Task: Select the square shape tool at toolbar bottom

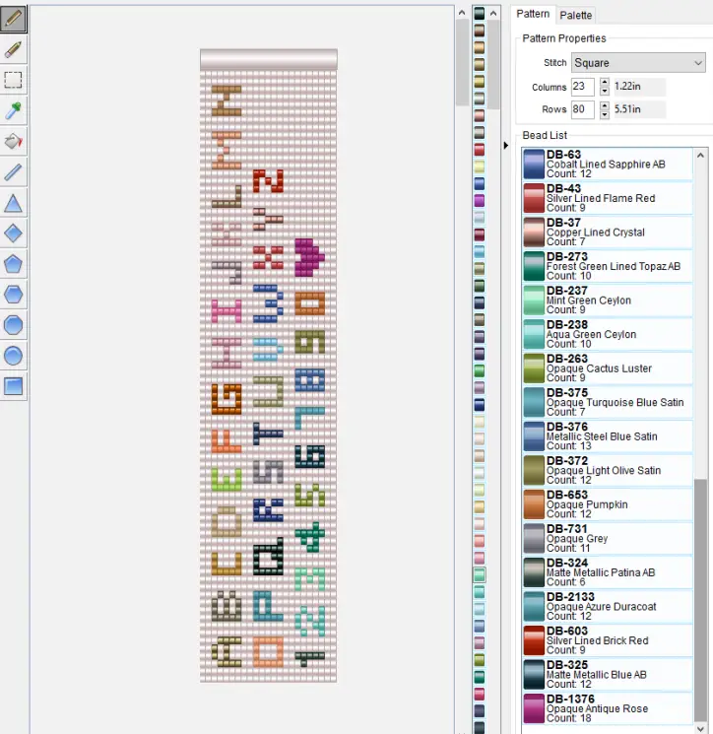Action: [x=14, y=386]
